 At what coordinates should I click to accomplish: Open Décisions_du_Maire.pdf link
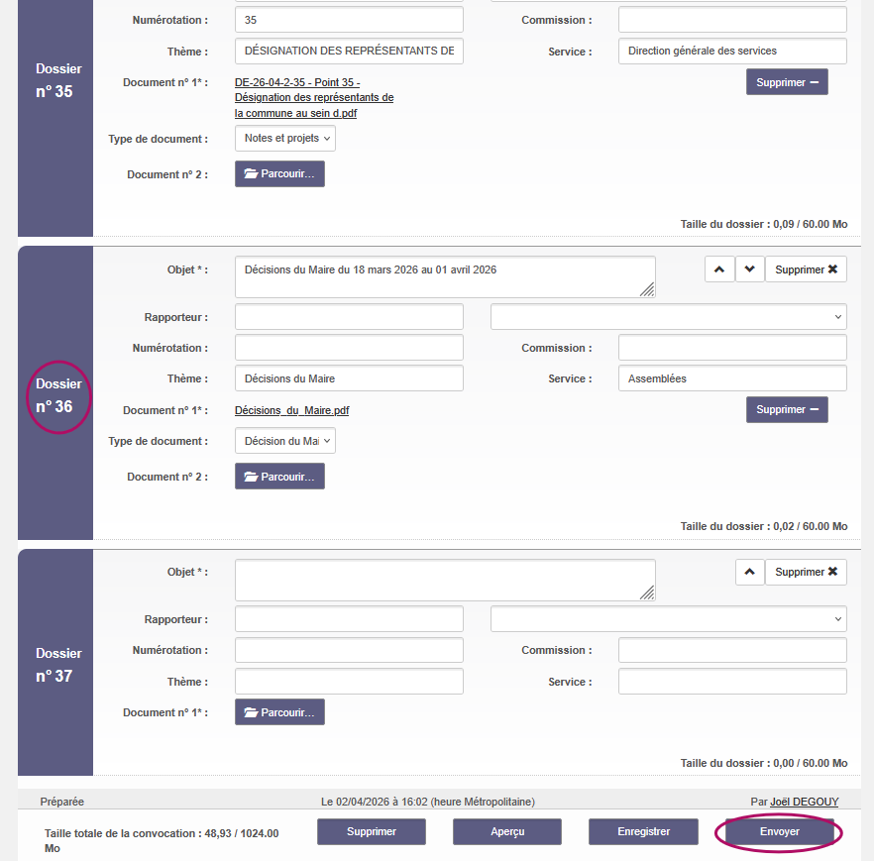pos(291,410)
